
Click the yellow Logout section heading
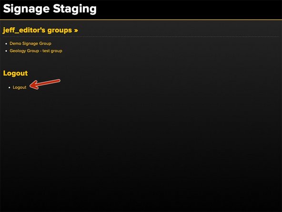point(15,73)
